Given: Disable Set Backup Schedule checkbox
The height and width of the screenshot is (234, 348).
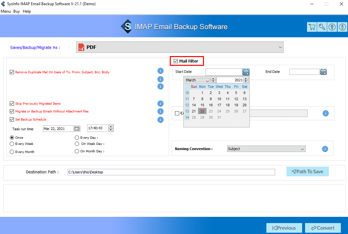Looking at the screenshot, I should [12, 120].
